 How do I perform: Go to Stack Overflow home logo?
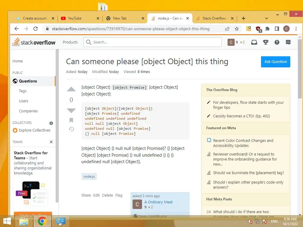tap(34, 42)
